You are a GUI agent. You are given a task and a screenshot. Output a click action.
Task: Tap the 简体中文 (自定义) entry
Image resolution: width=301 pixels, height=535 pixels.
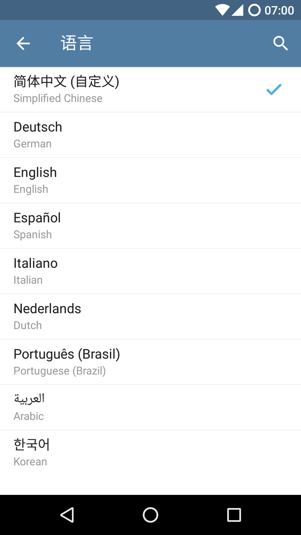pyautogui.click(x=151, y=89)
